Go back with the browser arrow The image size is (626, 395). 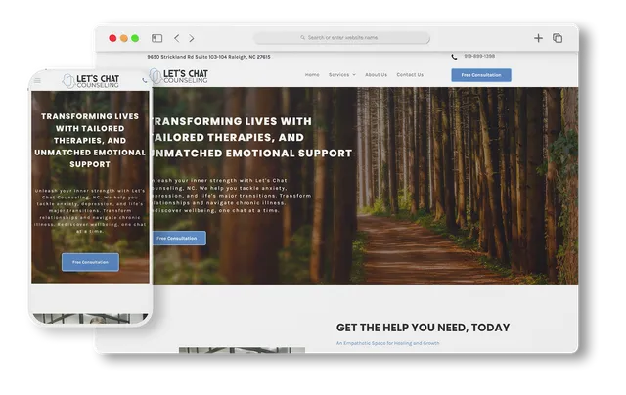click(177, 38)
